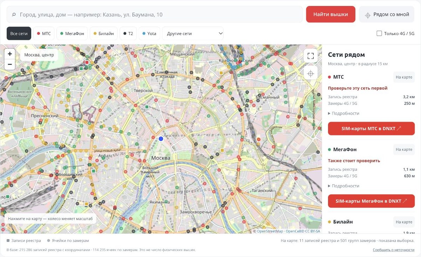The height and width of the screenshot is (257, 421).
Task: Click the 3,2 км registry distance value
Action: pyautogui.click(x=409, y=97)
